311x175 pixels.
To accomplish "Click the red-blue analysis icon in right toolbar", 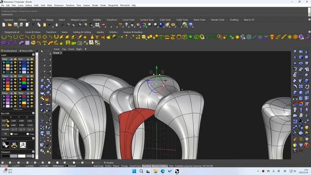I will click(301, 104).
